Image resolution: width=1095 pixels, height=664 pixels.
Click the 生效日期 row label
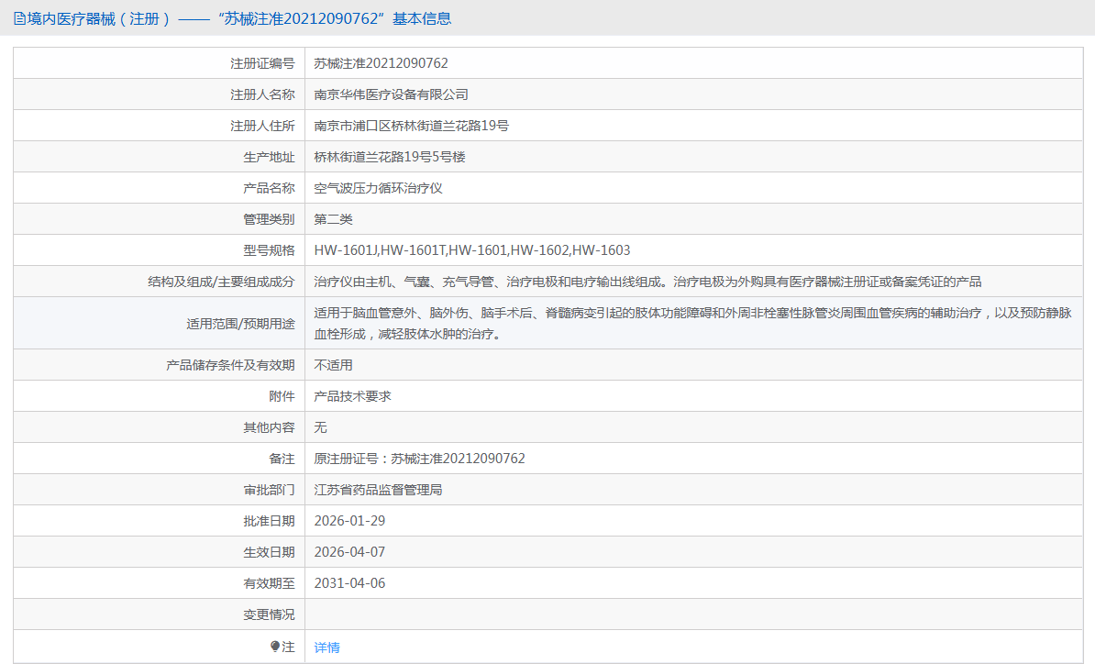(x=269, y=552)
